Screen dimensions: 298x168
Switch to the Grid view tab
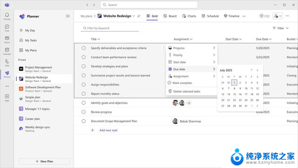coord(152,16)
